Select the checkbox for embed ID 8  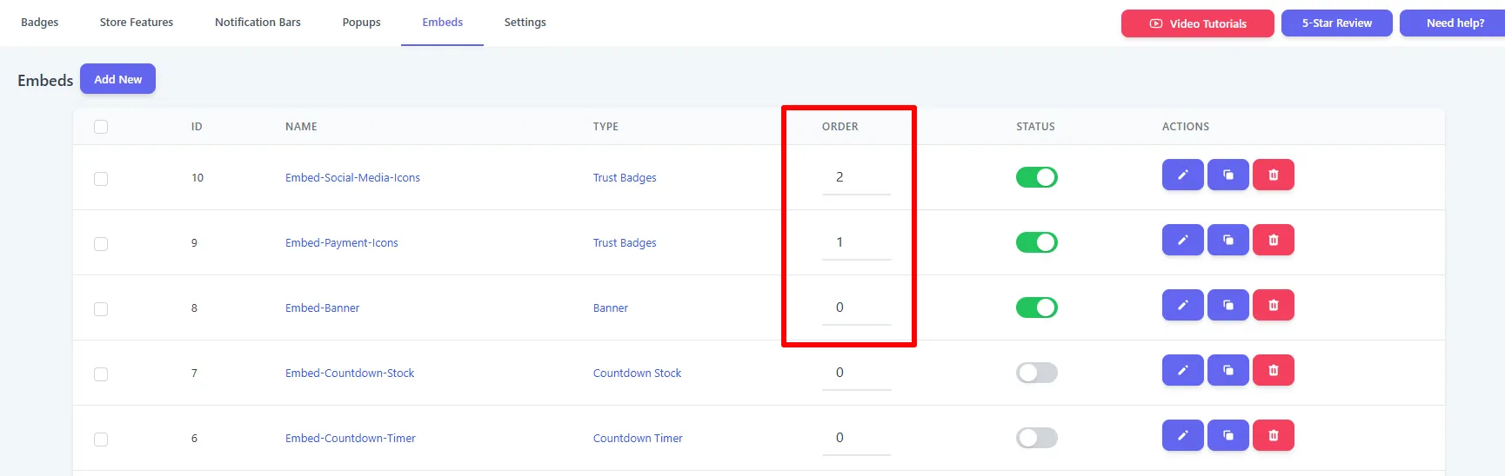click(x=101, y=309)
